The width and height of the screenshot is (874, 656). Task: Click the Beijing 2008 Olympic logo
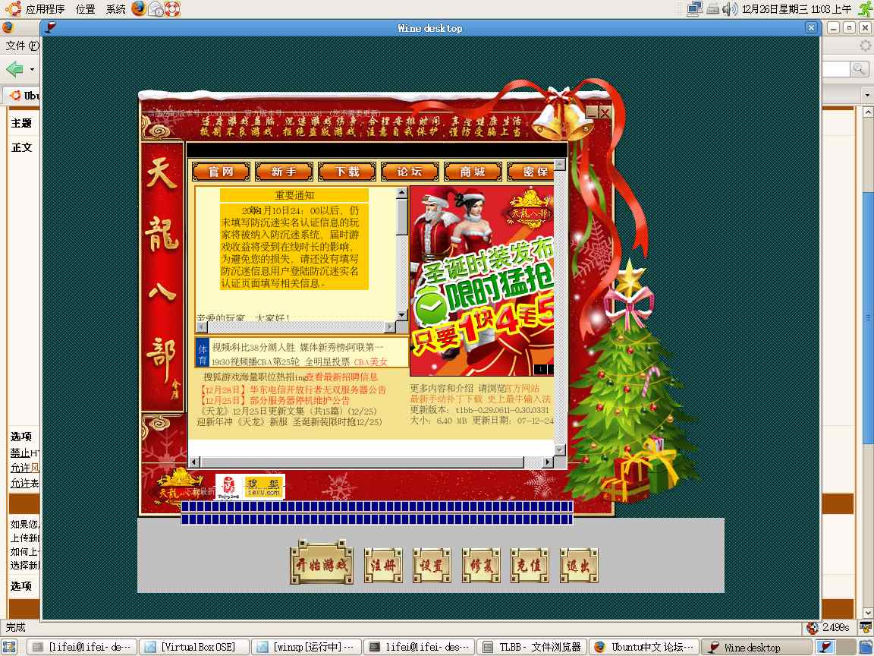click(228, 487)
